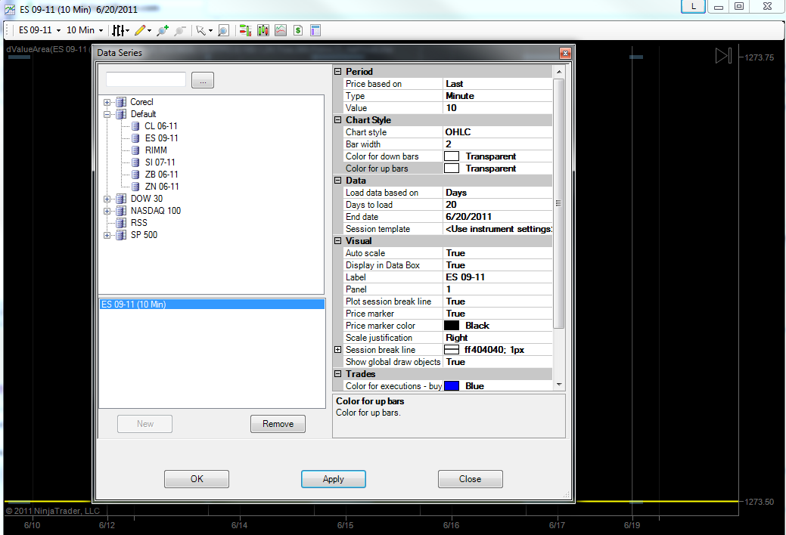The height and width of the screenshot is (535, 786).
Task: Open the drawing tools pencil menu
Action: click(x=142, y=30)
